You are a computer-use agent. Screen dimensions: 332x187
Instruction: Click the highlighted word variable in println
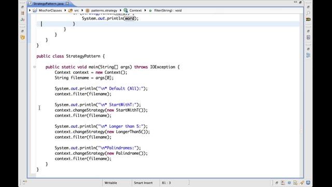click(x=129, y=19)
